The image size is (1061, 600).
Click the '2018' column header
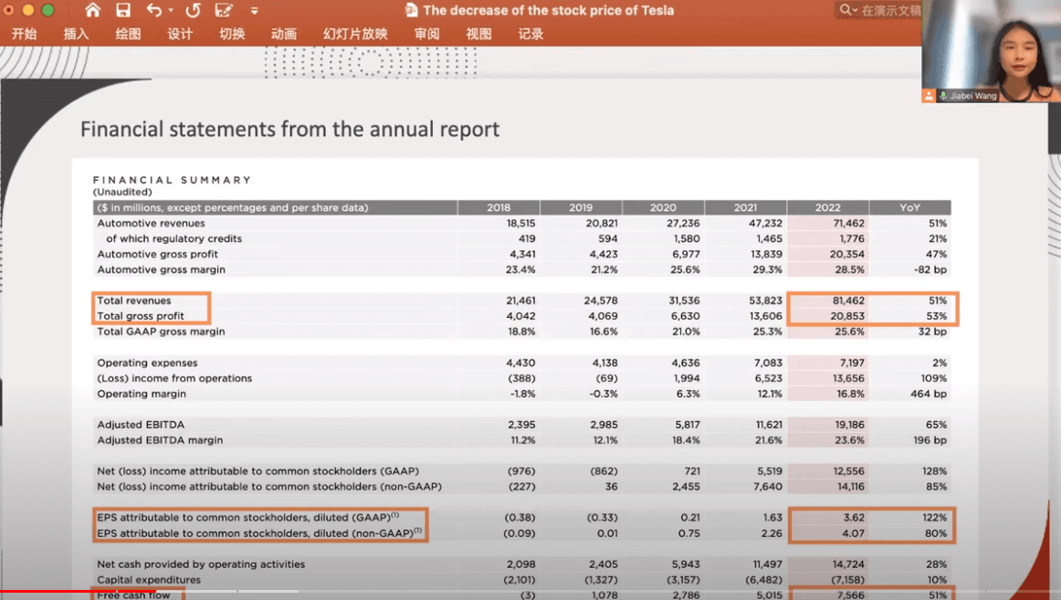click(499, 207)
